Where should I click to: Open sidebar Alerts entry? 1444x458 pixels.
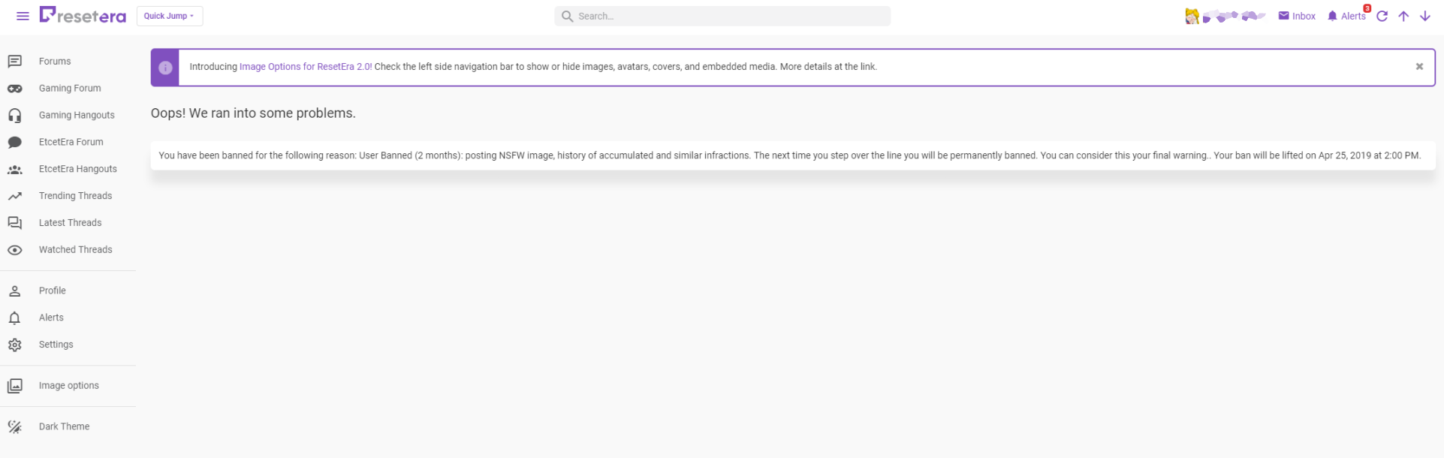coord(51,318)
